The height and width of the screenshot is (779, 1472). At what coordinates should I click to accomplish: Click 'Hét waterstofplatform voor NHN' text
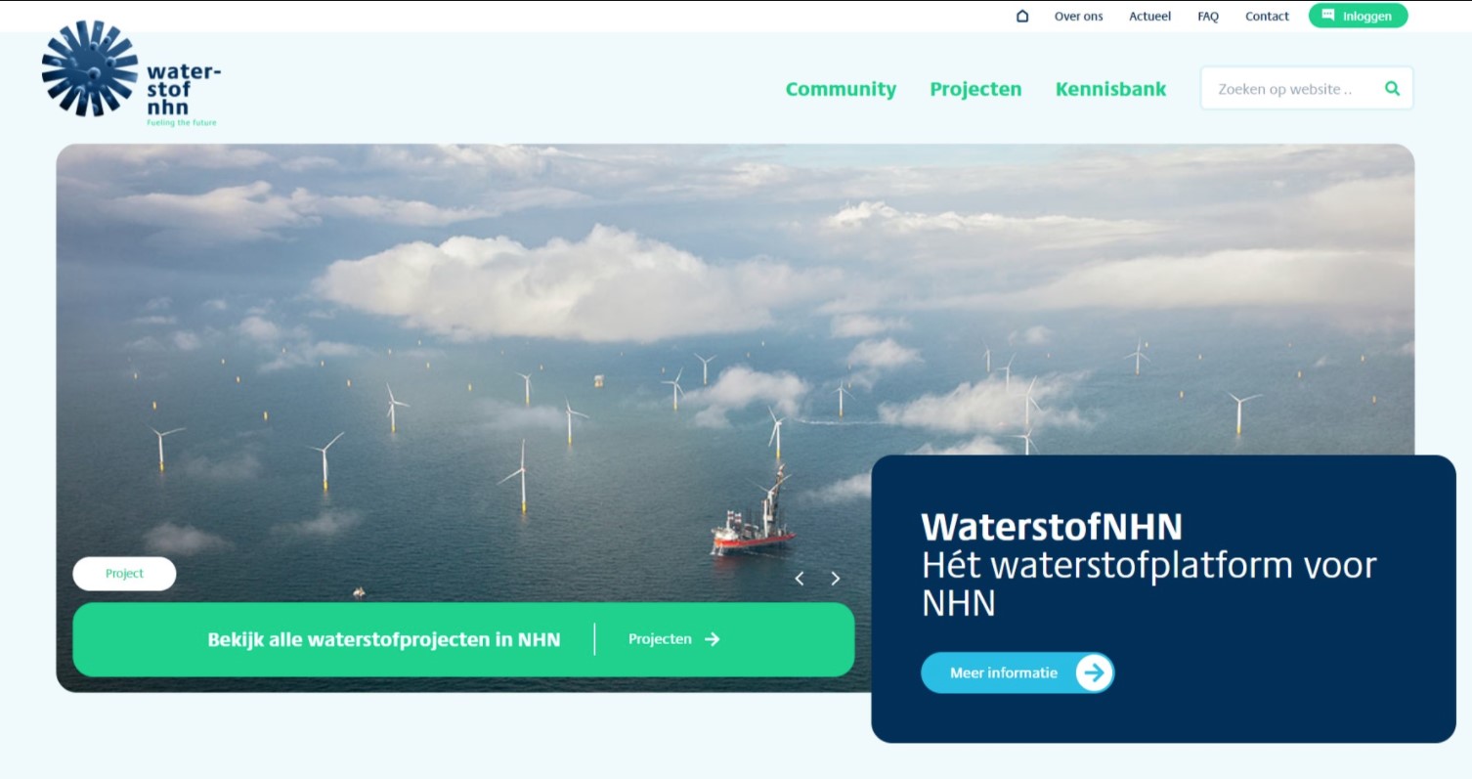tap(1148, 584)
